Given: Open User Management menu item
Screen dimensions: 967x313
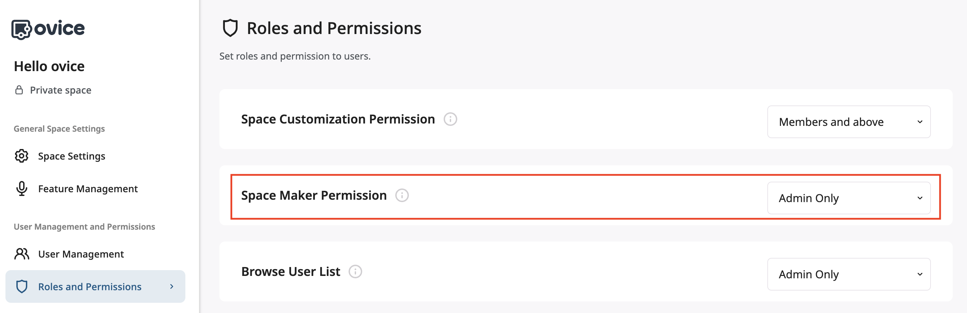Looking at the screenshot, I should tap(81, 254).
